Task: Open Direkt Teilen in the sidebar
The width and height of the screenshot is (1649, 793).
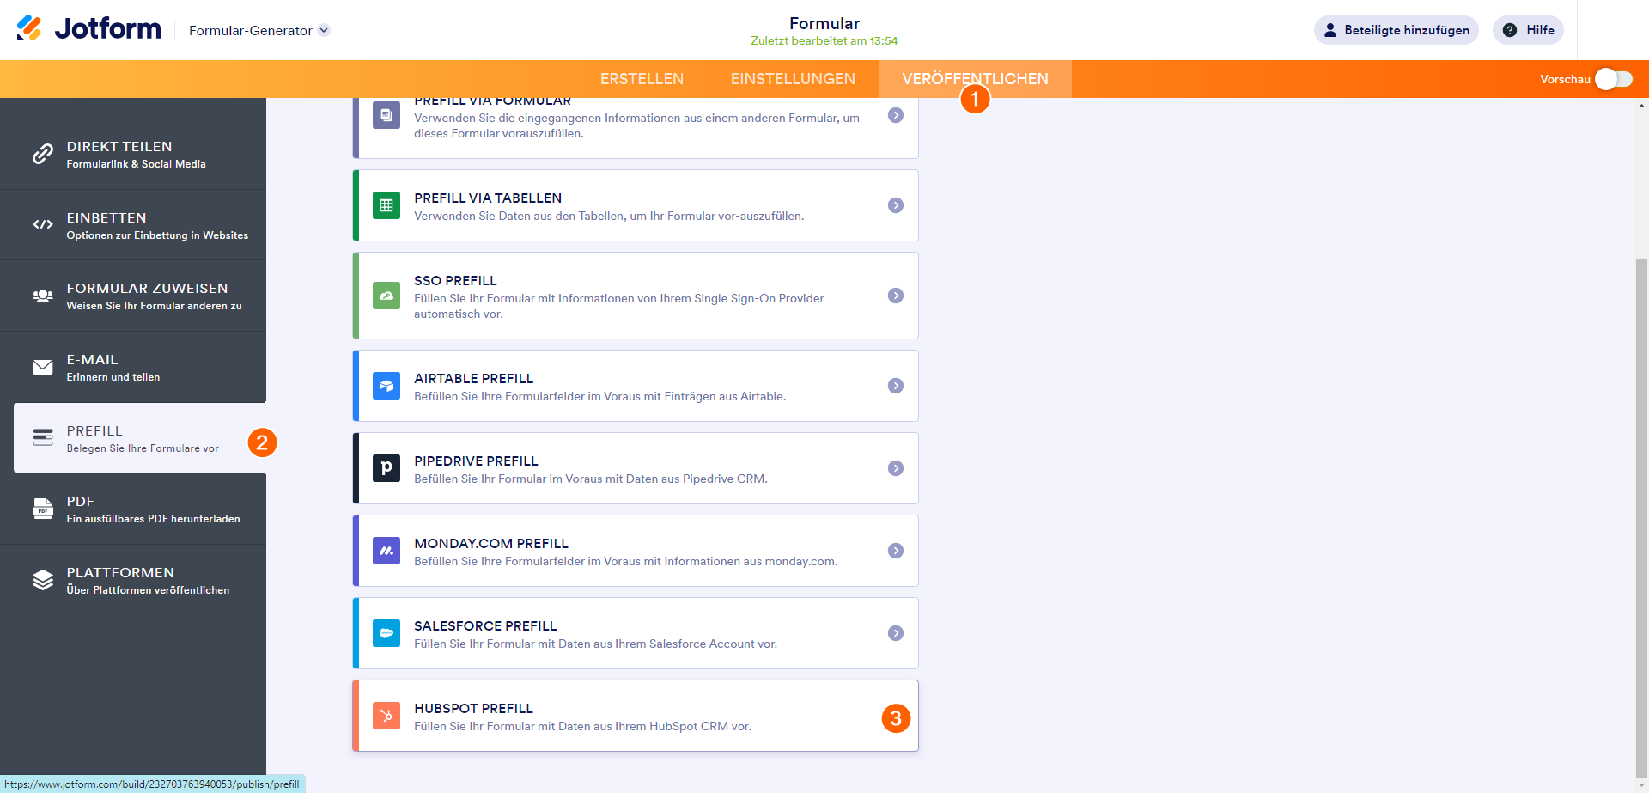Action: [133, 154]
